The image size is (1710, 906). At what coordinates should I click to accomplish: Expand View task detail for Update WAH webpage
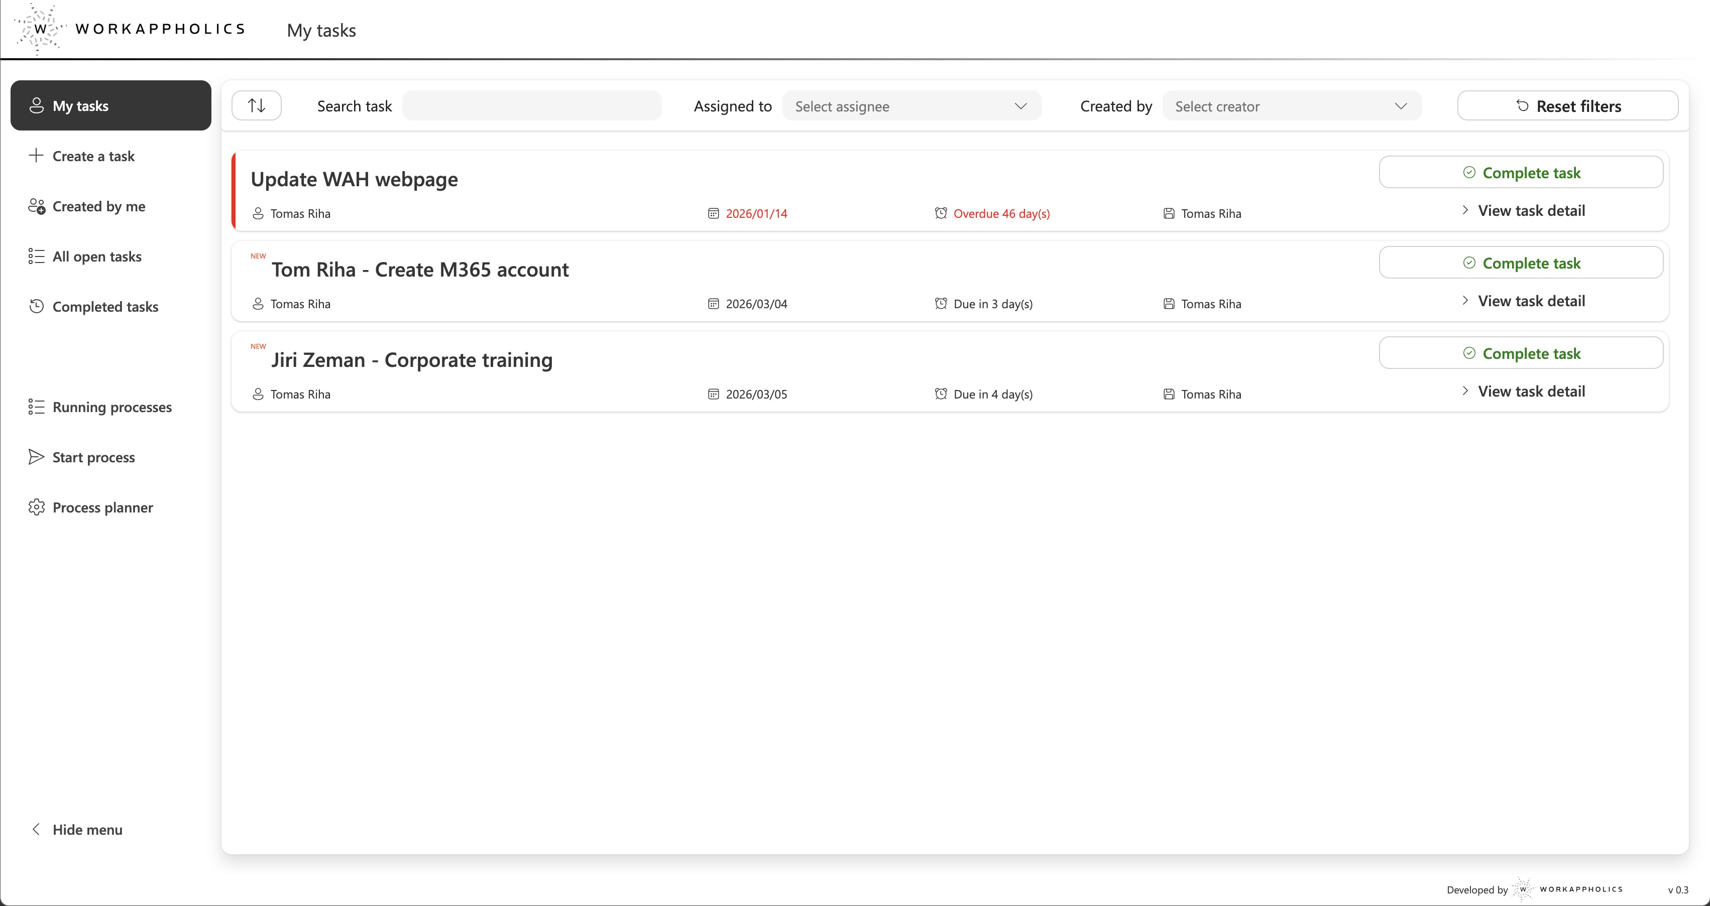(x=1523, y=211)
